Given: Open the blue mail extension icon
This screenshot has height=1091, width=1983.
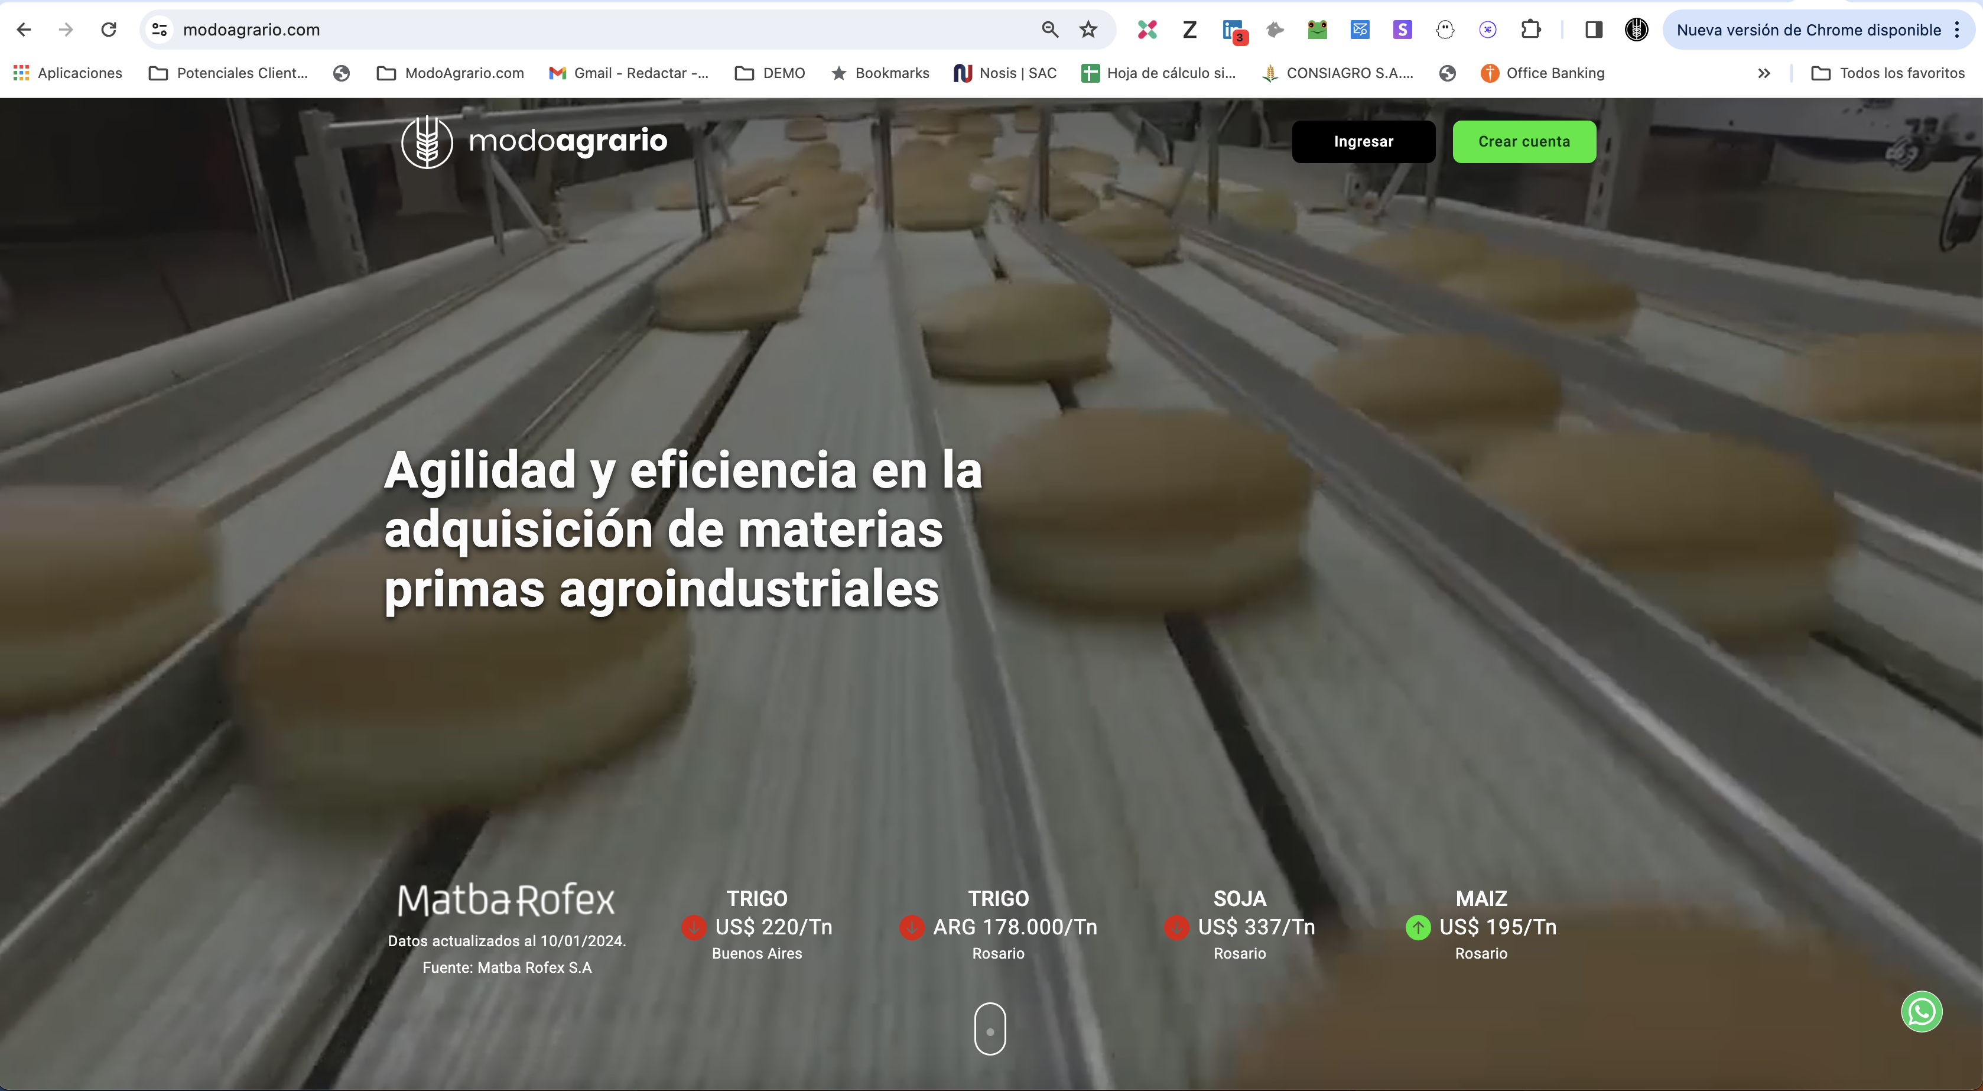Looking at the screenshot, I should pyautogui.click(x=1360, y=30).
